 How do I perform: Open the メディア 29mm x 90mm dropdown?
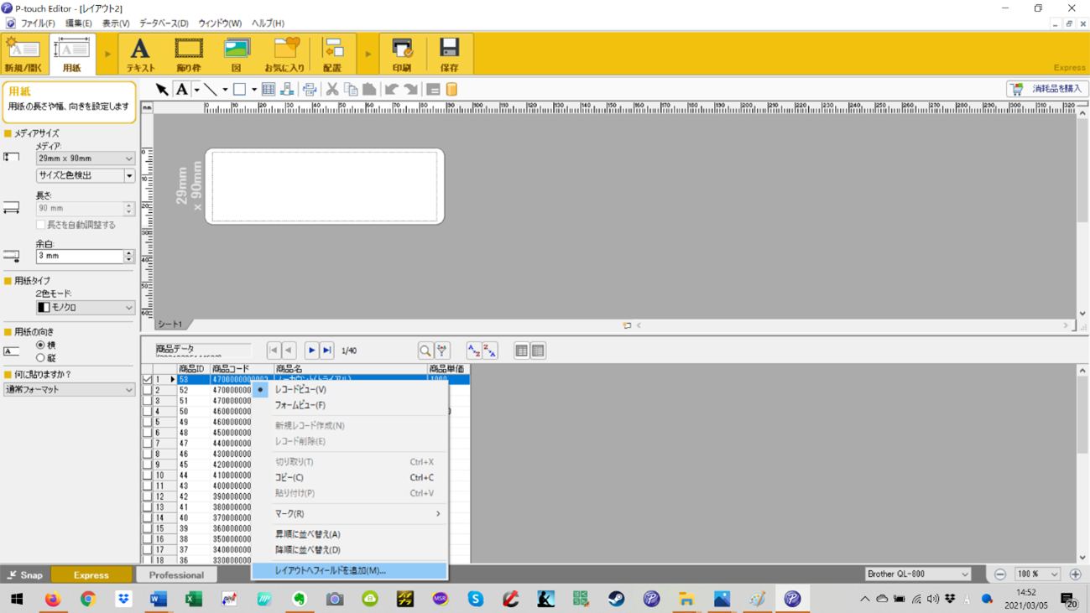pyautogui.click(x=85, y=158)
